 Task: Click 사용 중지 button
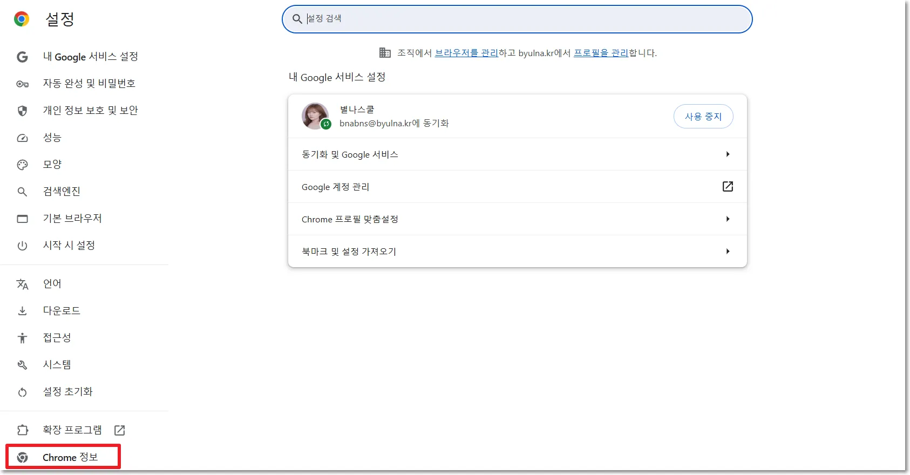(703, 116)
